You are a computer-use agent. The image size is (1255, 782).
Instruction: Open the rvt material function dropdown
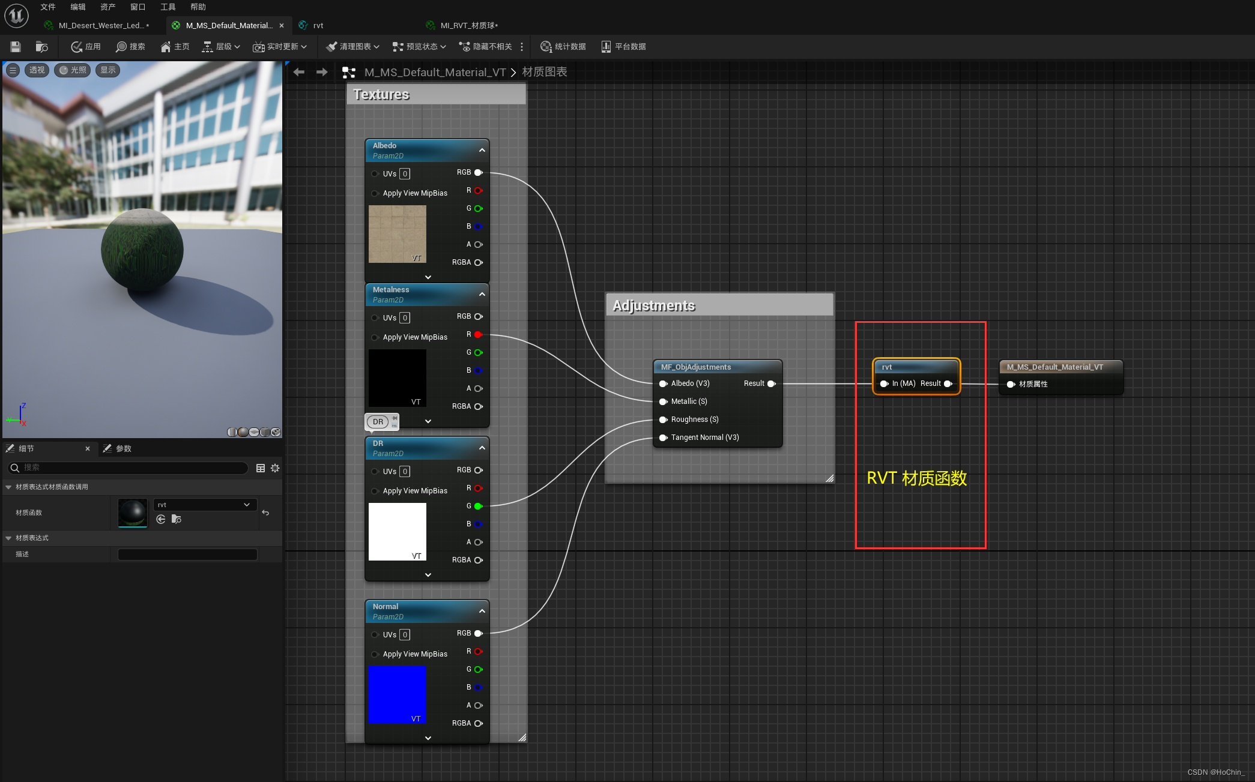pyautogui.click(x=205, y=505)
